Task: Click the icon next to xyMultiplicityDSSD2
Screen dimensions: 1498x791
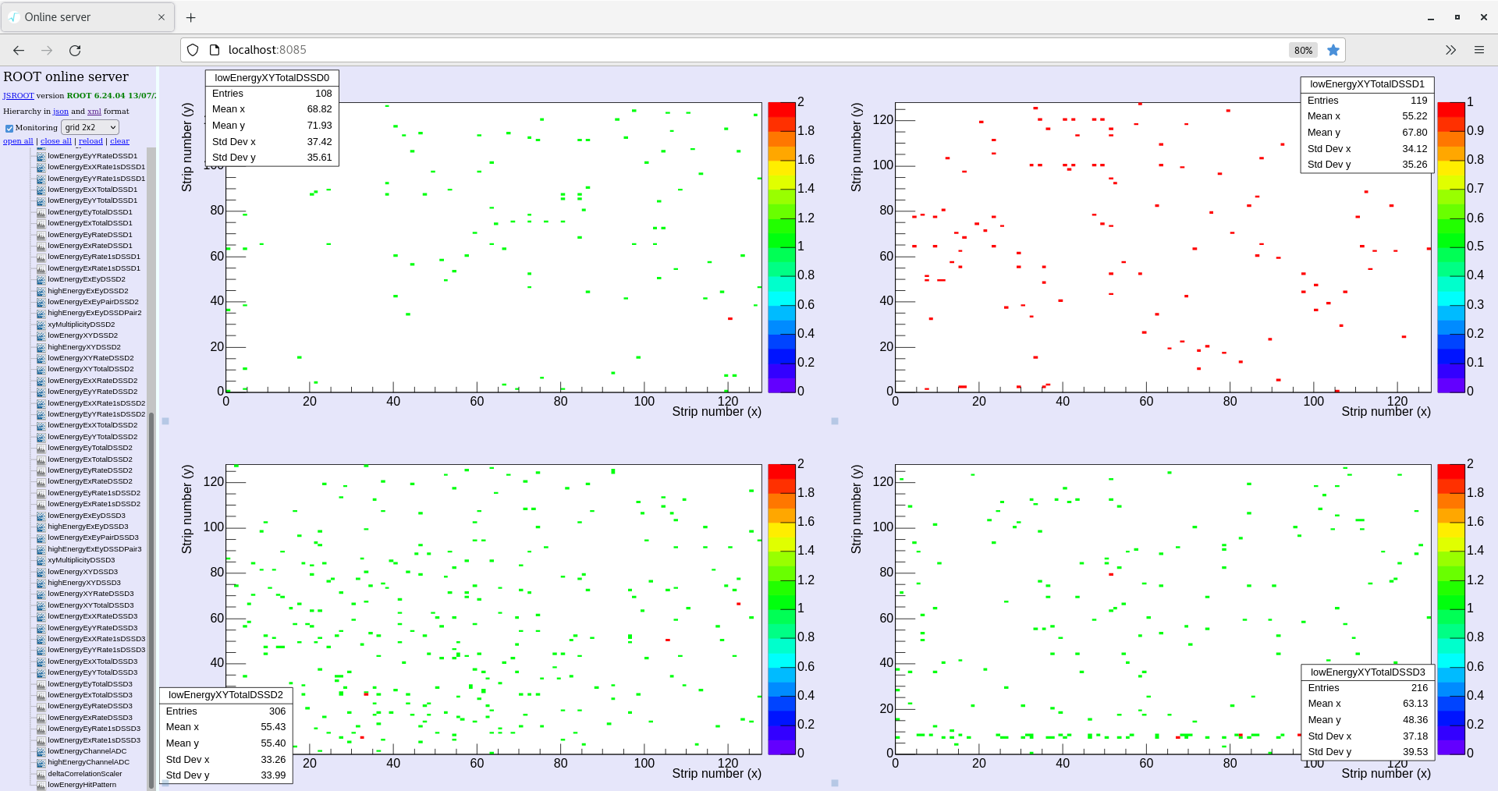Action: 41,325
